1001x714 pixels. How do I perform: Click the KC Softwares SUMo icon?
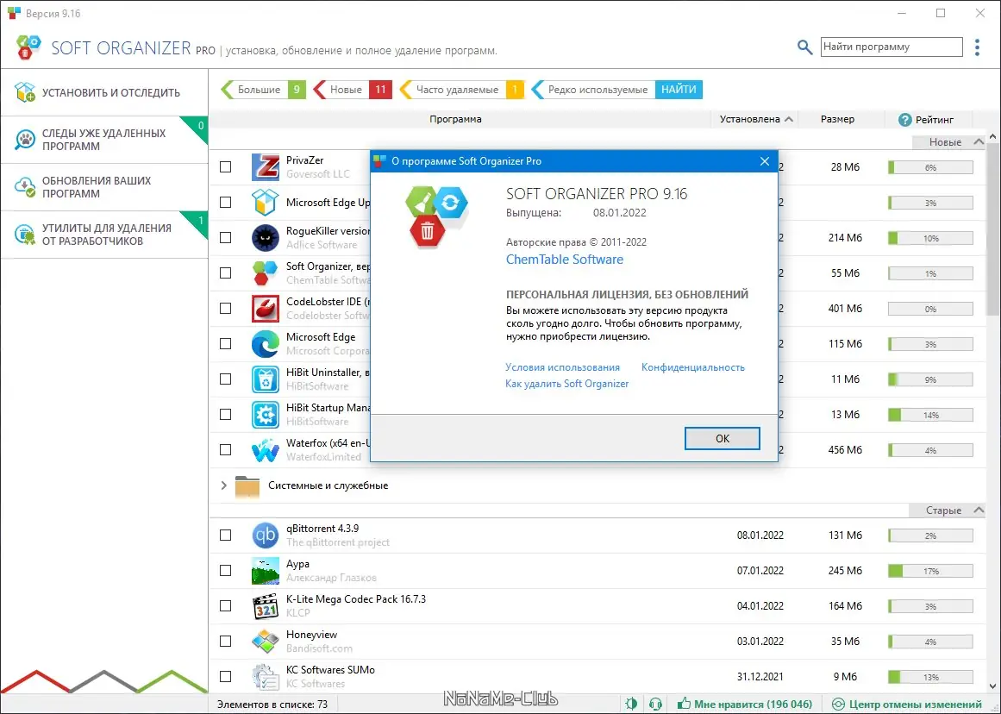click(x=265, y=677)
